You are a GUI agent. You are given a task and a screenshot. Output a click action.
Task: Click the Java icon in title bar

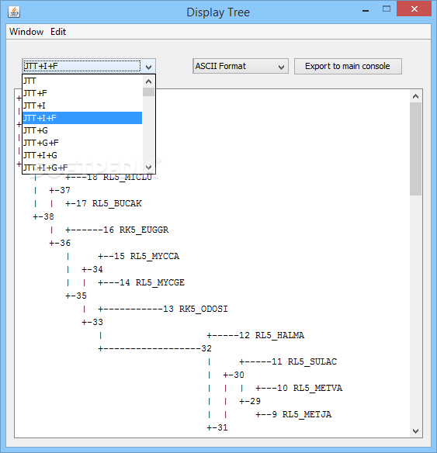[14, 12]
